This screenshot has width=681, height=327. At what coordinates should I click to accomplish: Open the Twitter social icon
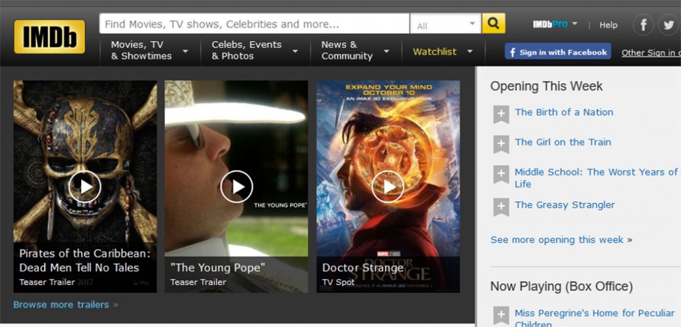point(668,25)
